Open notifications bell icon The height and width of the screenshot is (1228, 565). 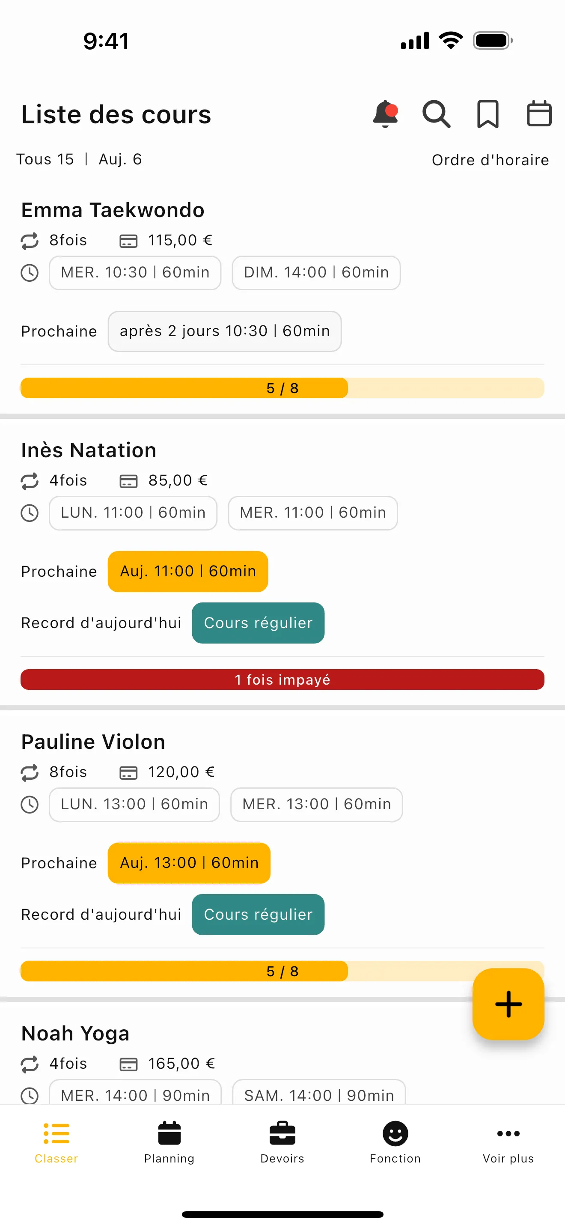pyautogui.click(x=385, y=114)
